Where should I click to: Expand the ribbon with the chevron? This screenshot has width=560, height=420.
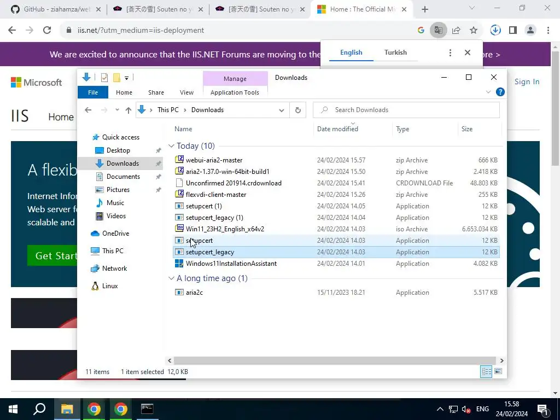click(488, 92)
